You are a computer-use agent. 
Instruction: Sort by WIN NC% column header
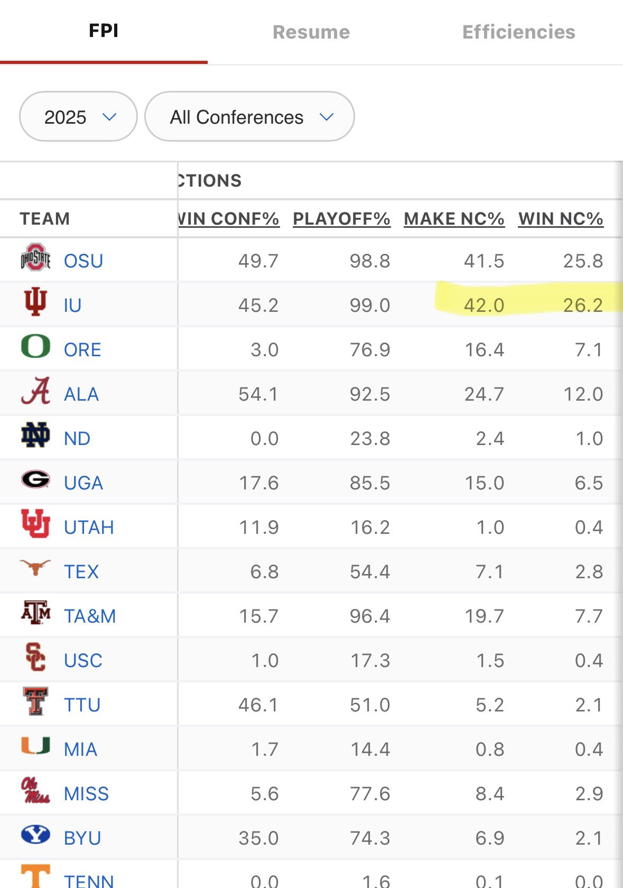point(561,219)
